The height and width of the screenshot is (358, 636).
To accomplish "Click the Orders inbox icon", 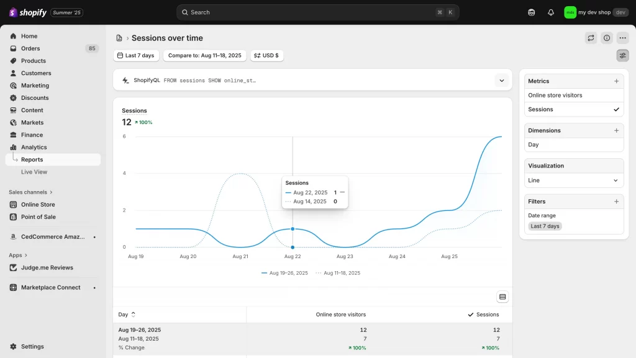I will [14, 48].
